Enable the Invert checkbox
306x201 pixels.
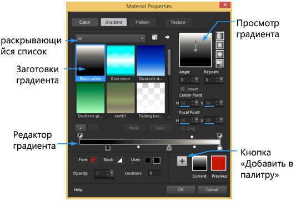(183, 89)
